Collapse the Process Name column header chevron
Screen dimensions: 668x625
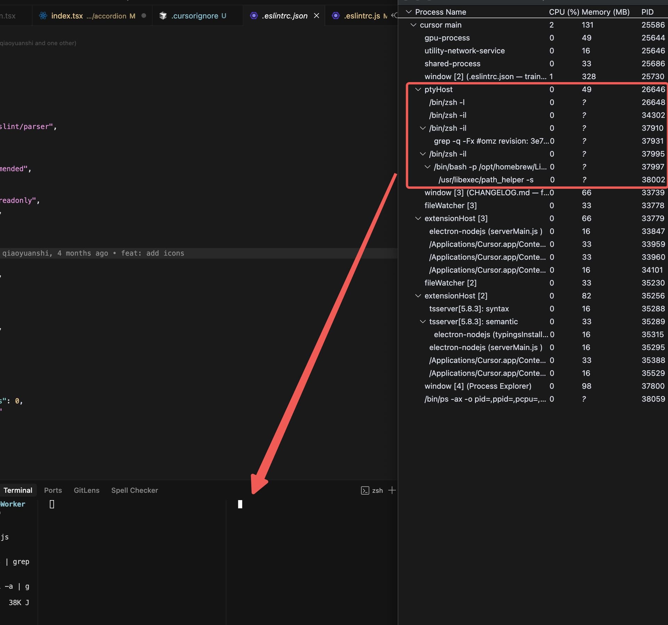pos(409,12)
